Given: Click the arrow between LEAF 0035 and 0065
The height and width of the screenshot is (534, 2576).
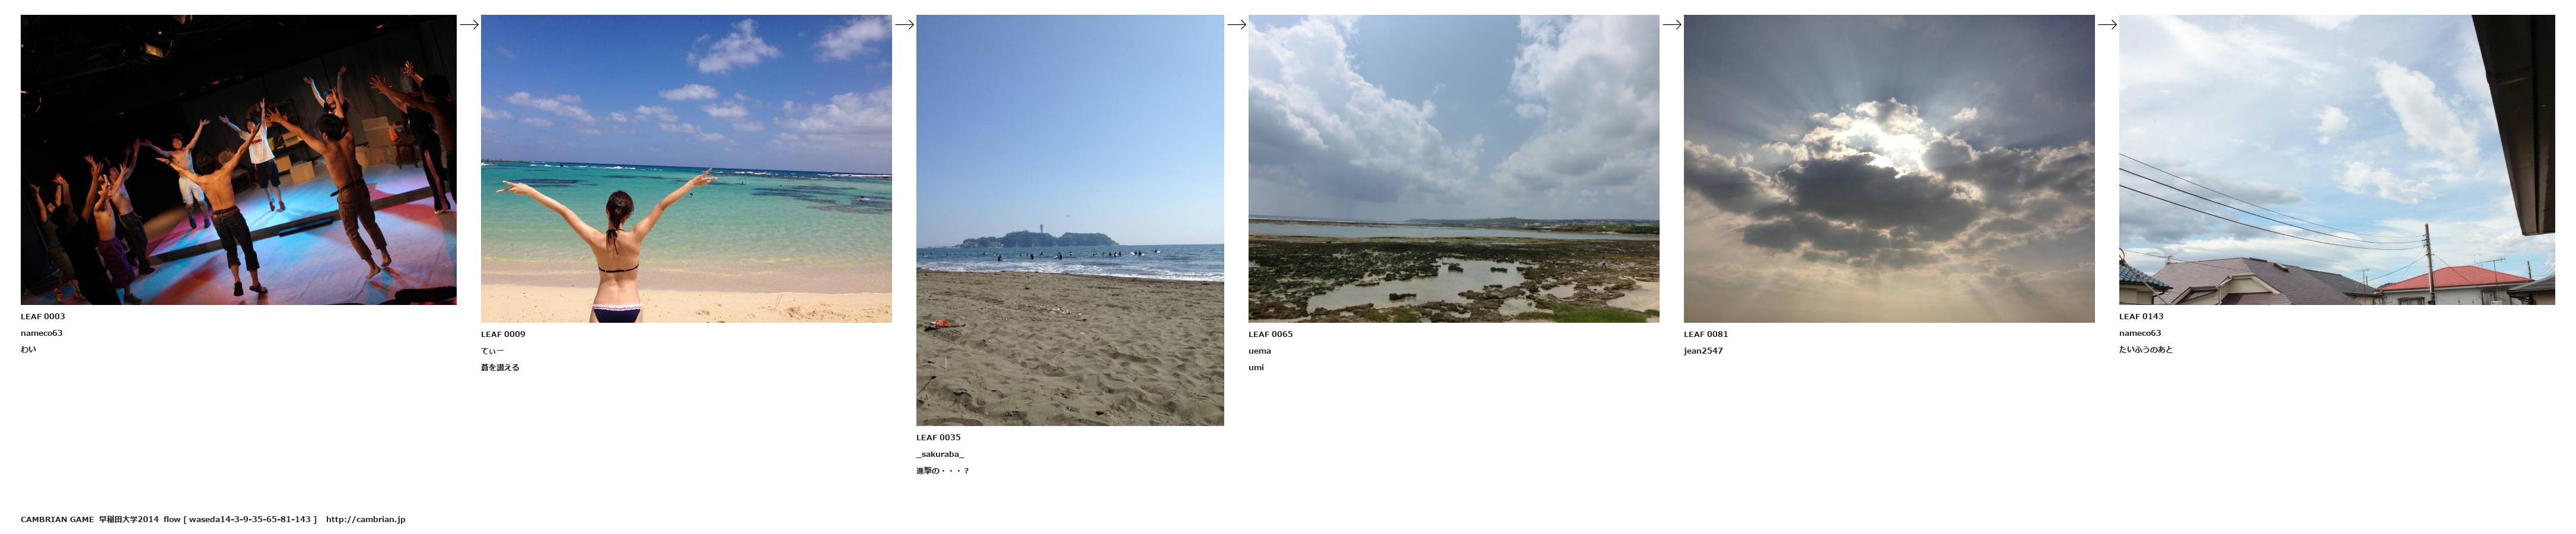Looking at the screenshot, I should [1236, 25].
